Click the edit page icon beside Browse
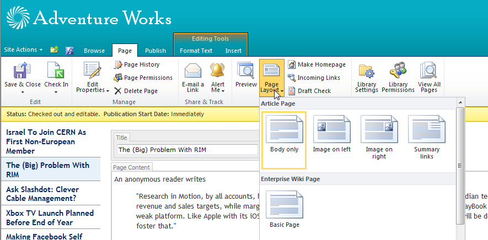The height and width of the screenshot is (240, 488). pyautogui.click(x=69, y=50)
